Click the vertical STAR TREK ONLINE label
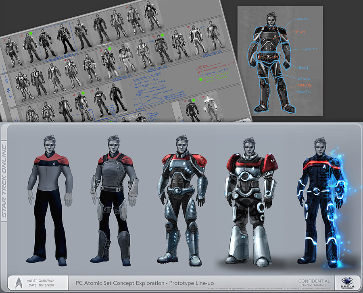The height and width of the screenshot is (293, 363). 4,181
